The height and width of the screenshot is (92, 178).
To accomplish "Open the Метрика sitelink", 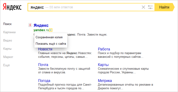I will click(105, 81).
